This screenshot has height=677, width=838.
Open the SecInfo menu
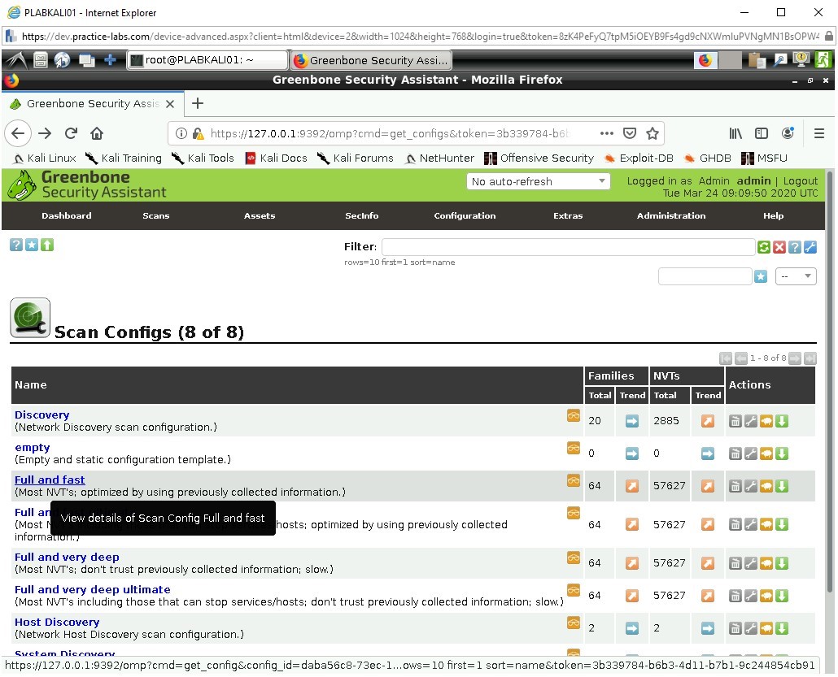coord(361,216)
